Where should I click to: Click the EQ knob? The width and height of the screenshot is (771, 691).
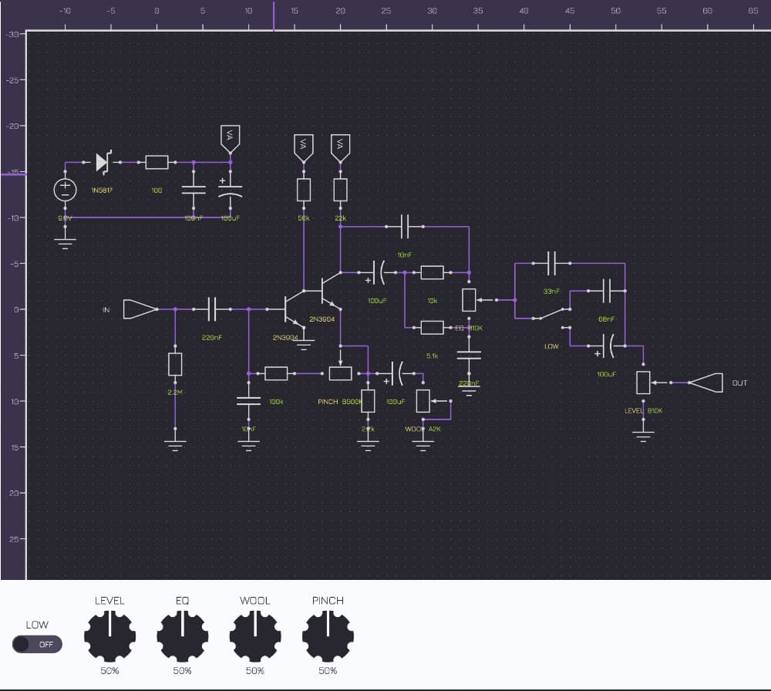pyautogui.click(x=183, y=636)
